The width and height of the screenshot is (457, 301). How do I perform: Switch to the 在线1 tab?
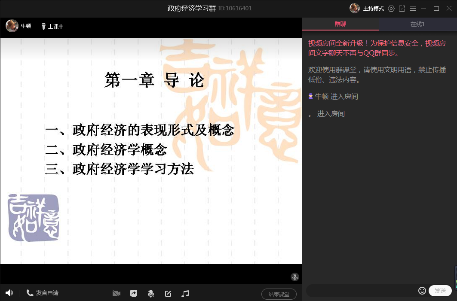pyautogui.click(x=417, y=24)
